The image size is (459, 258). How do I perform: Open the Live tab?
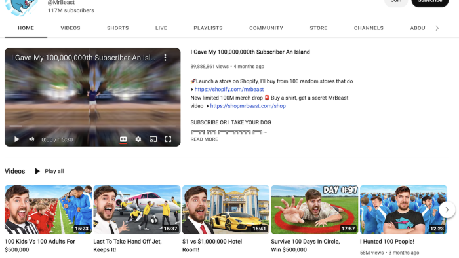pyautogui.click(x=161, y=28)
